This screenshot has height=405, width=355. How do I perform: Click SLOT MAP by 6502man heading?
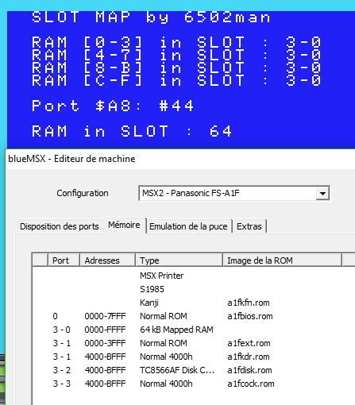[x=151, y=17]
